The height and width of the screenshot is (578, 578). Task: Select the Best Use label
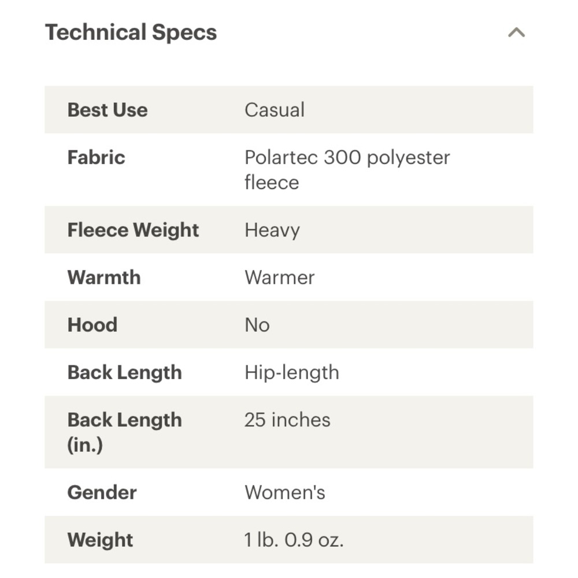click(108, 110)
